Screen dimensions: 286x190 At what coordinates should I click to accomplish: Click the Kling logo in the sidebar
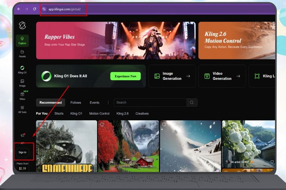(22, 25)
